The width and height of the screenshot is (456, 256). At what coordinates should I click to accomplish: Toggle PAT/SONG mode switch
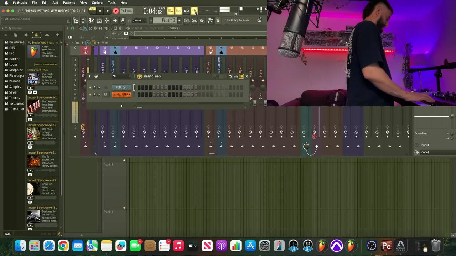click(92, 11)
